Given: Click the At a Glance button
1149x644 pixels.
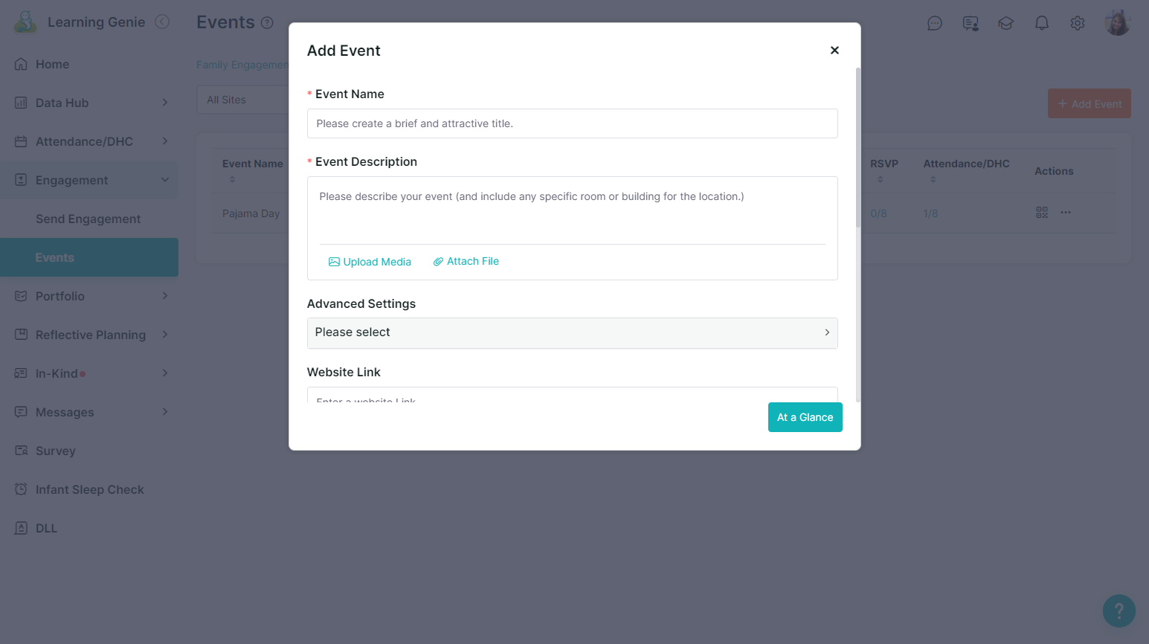Looking at the screenshot, I should (805, 417).
